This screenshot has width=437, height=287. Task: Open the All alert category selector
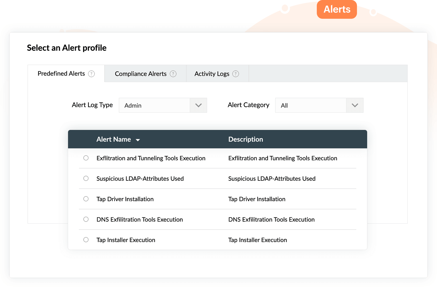pyautogui.click(x=311, y=105)
